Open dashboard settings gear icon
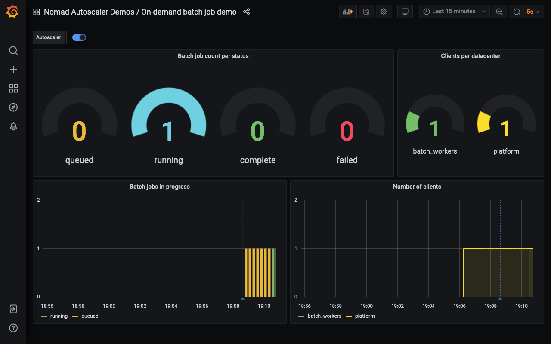The height and width of the screenshot is (344, 551). tap(384, 12)
